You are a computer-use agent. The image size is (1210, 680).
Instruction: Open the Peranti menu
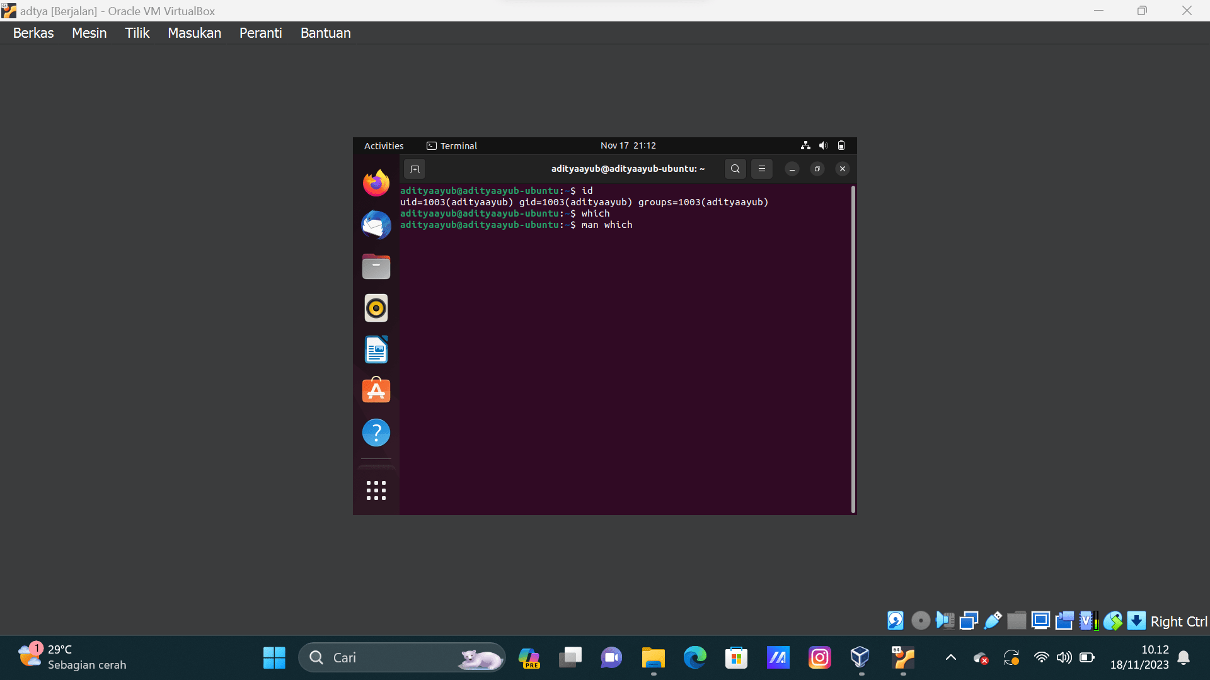pos(260,33)
